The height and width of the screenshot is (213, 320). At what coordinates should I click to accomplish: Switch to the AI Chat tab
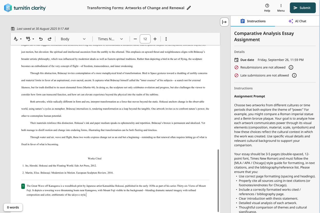(x=297, y=21)
